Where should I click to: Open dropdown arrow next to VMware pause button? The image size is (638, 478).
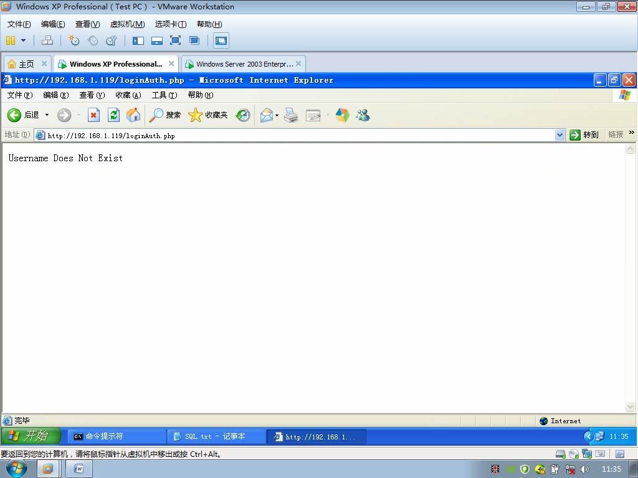(23, 40)
